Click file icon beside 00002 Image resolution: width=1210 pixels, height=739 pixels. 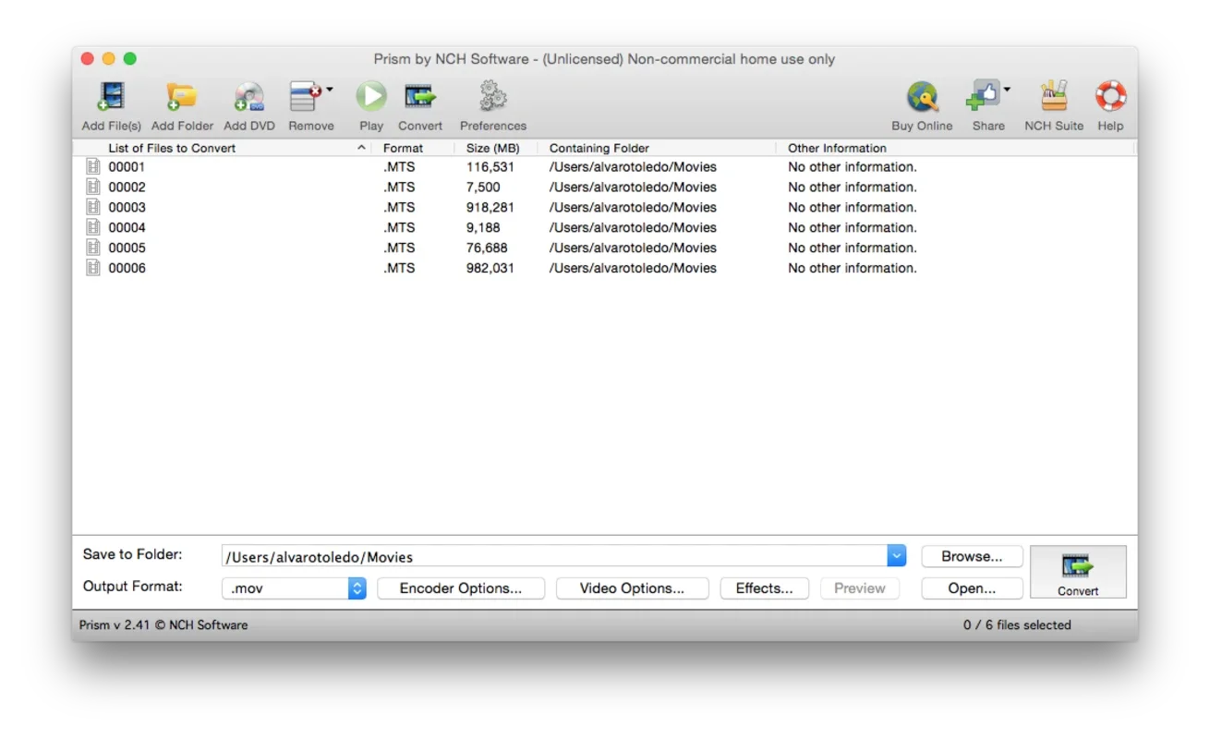(x=92, y=188)
